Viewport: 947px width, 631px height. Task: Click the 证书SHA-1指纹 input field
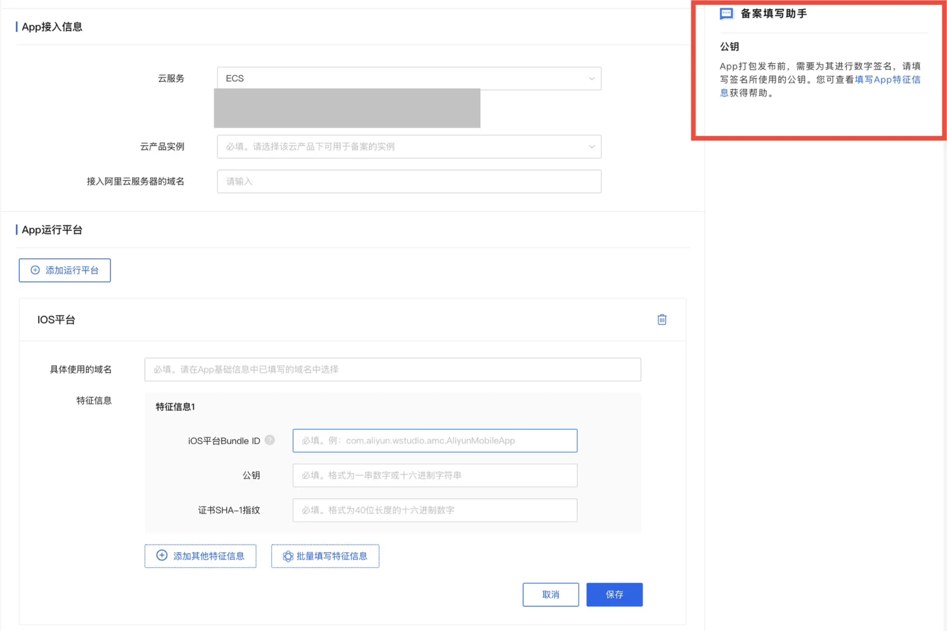coord(434,510)
